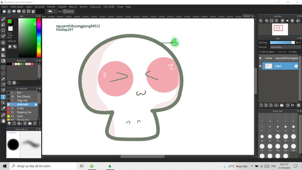Open the Windows Start menu

[x=5, y=166]
